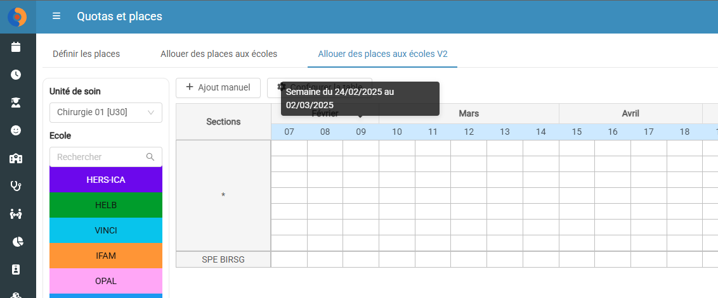Screen dimensions: 718x298
Task: Click the application logo in top-left corner
Action: tap(17, 17)
